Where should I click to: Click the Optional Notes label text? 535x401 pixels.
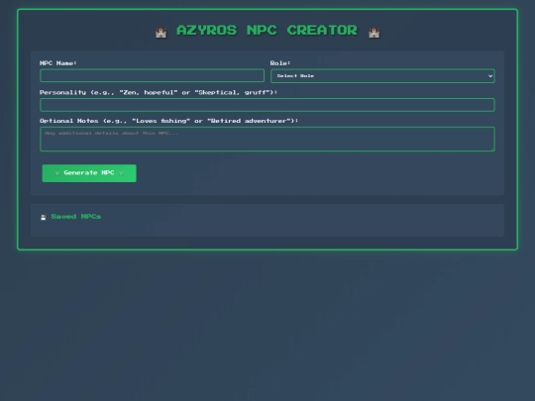[x=168, y=121]
